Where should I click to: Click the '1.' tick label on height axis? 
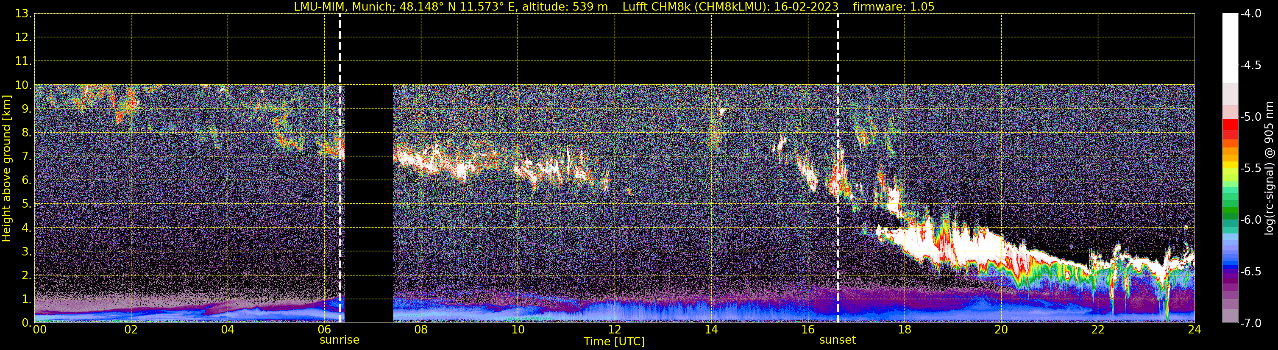tap(26, 299)
